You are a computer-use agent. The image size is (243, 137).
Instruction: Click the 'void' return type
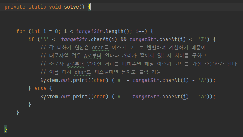pyautogui.click(x=55, y=7)
